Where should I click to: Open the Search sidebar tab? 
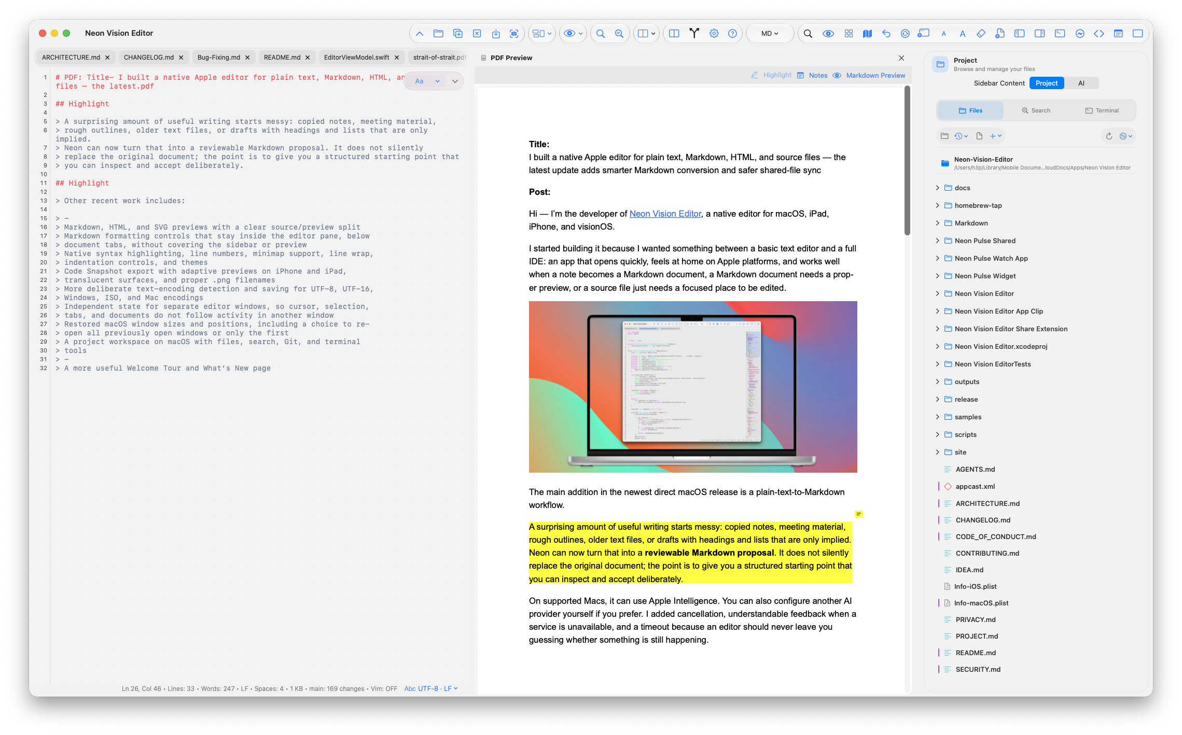click(1036, 111)
